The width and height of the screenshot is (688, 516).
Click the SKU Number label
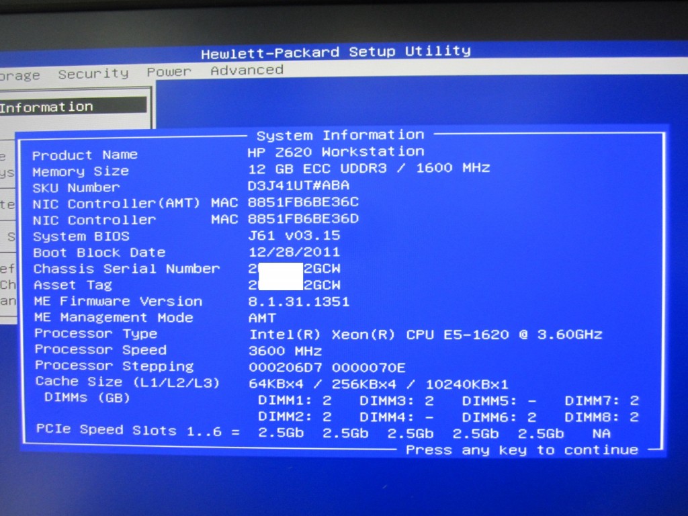point(76,188)
